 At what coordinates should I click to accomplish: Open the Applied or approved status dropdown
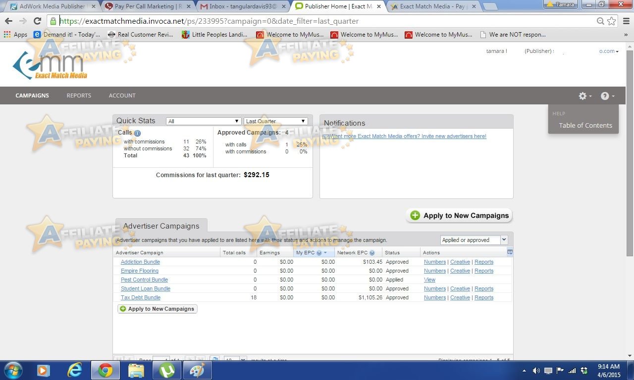[474, 240]
